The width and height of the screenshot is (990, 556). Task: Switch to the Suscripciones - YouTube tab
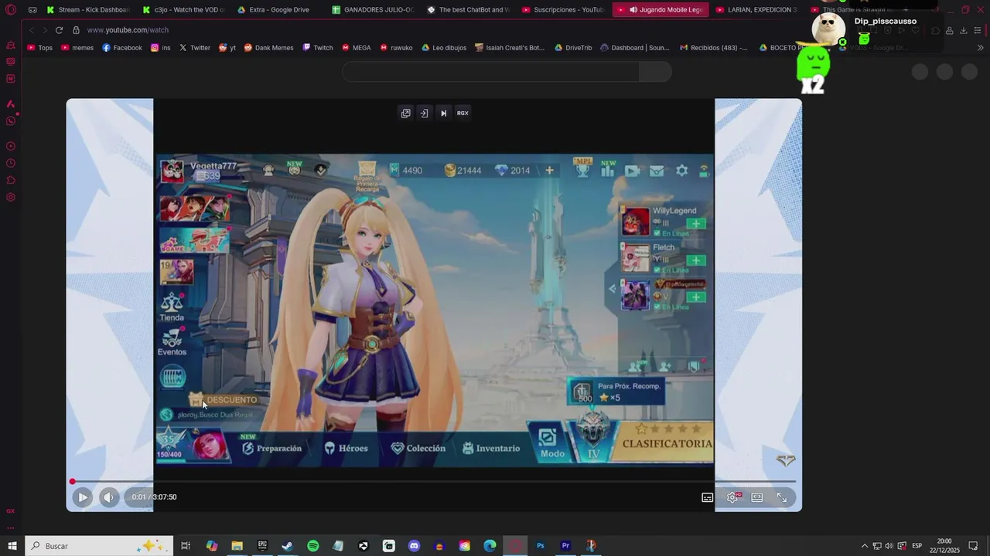[563, 10]
